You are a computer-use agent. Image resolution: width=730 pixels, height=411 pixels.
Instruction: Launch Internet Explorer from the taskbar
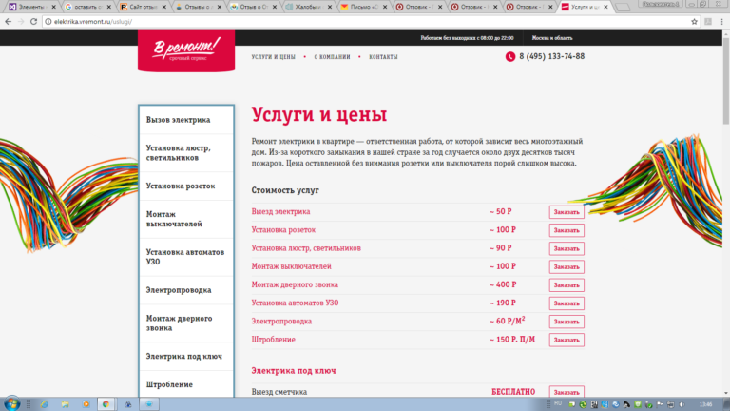coord(45,404)
